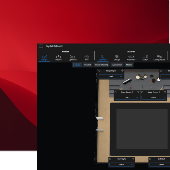Toggle the BoH Right speaker sound icon
This screenshot has width=170, height=170.
tap(133, 159)
